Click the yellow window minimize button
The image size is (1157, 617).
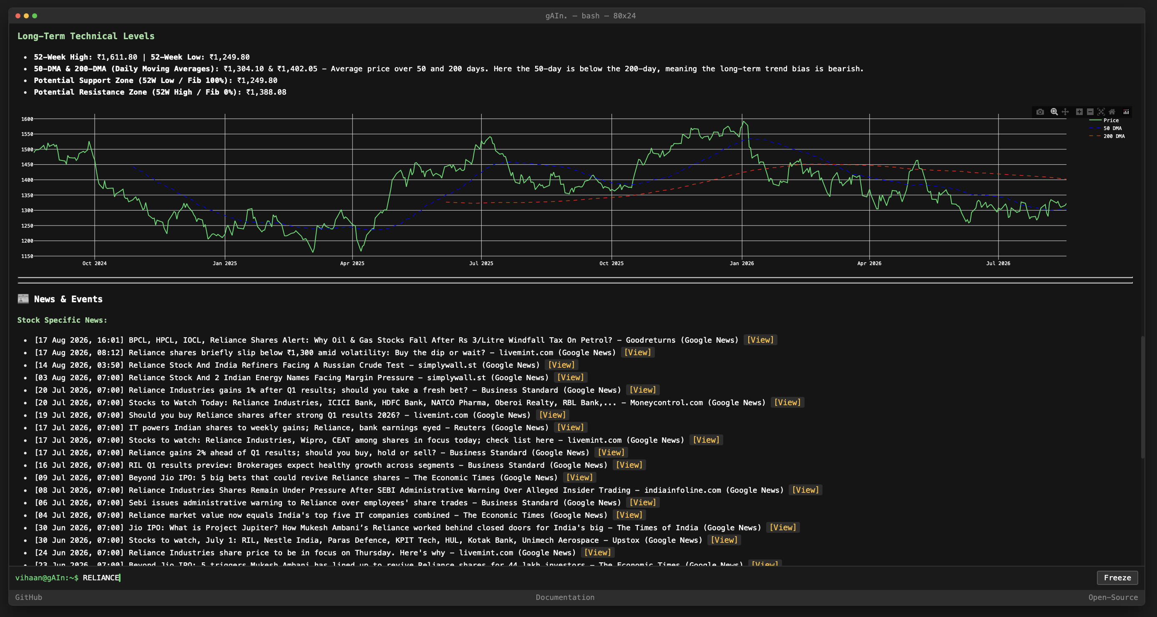click(26, 16)
